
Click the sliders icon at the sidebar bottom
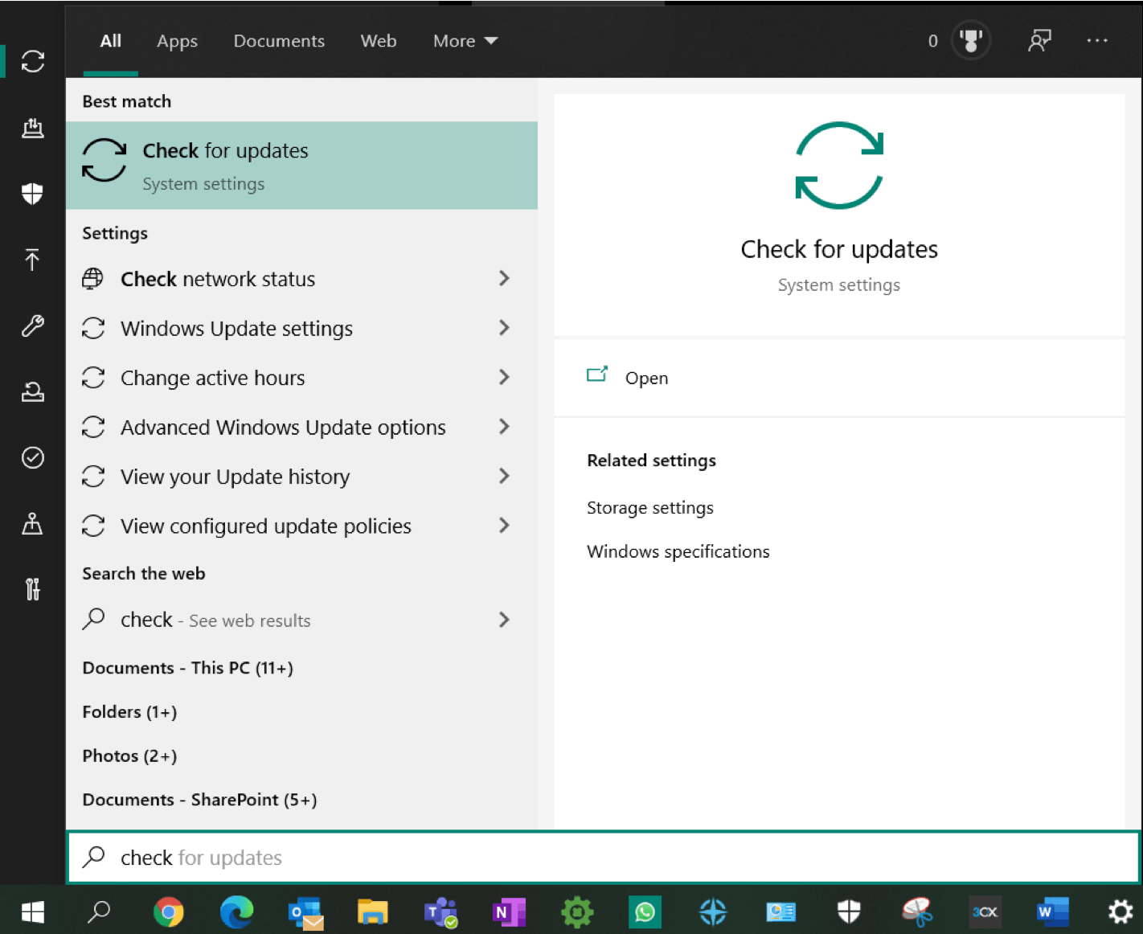[32, 589]
